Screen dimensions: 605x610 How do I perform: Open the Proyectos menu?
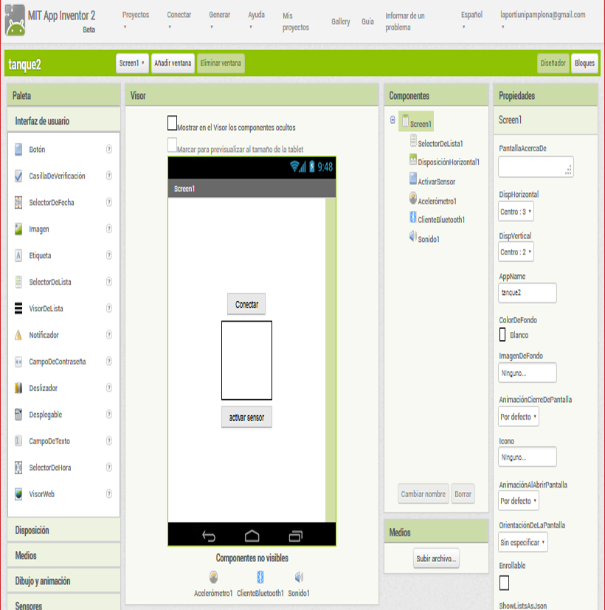(135, 15)
